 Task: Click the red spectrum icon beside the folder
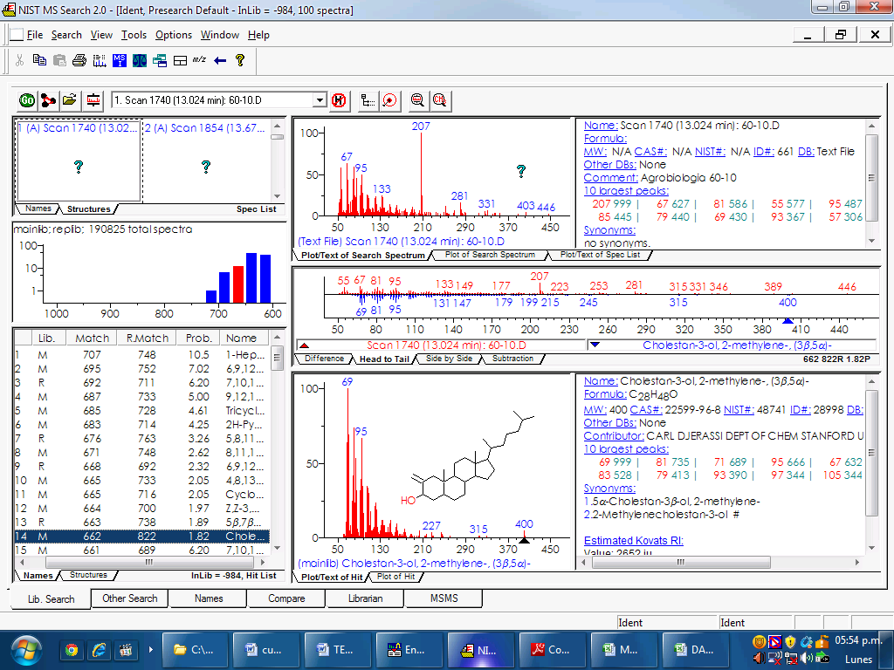pyautogui.click(x=93, y=100)
